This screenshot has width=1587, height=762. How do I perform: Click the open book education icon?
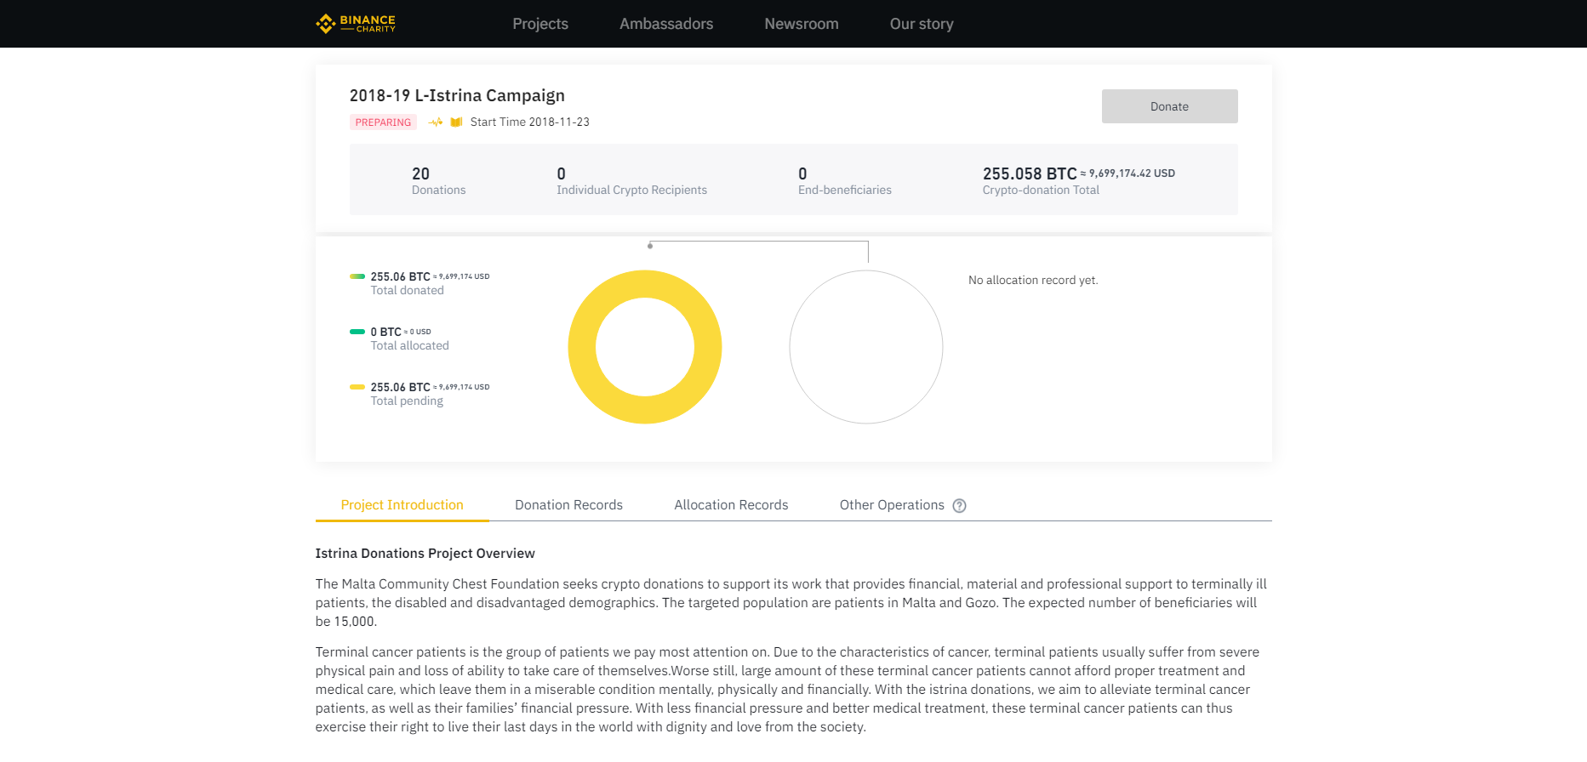tap(456, 122)
